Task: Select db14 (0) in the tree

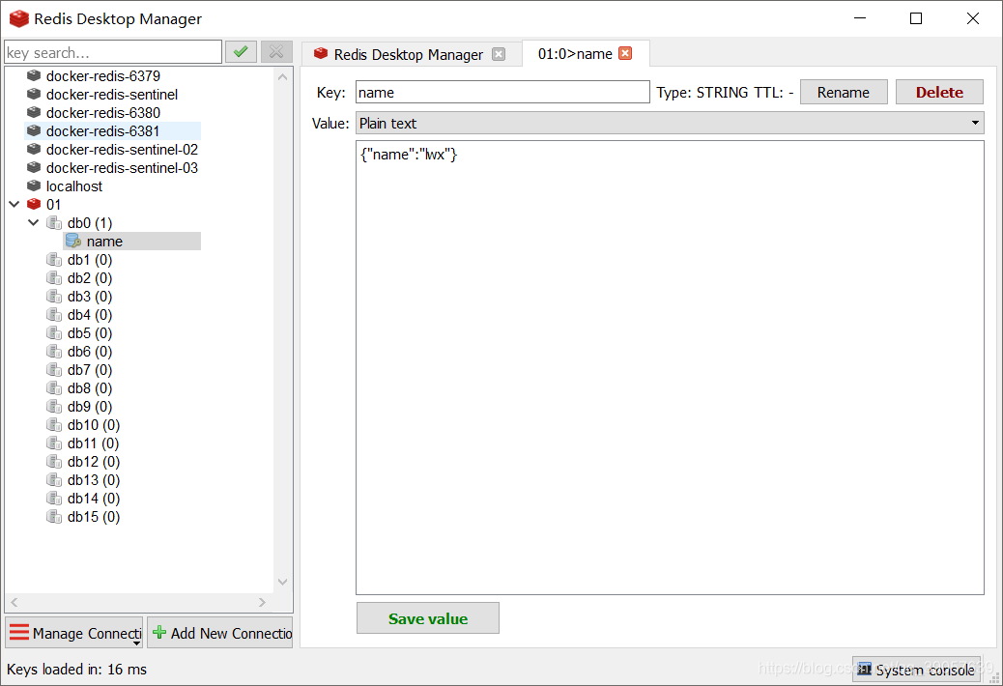Action: pyautogui.click(x=94, y=498)
